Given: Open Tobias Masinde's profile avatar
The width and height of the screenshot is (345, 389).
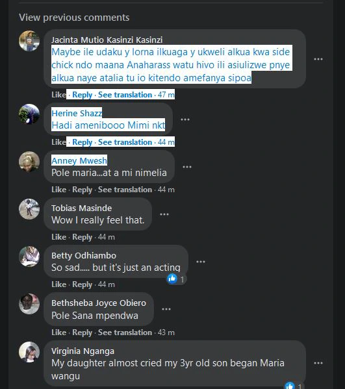Looking at the screenshot, I should pos(29,209).
